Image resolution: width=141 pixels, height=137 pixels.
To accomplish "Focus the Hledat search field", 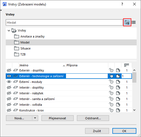I will pos(64,23).
